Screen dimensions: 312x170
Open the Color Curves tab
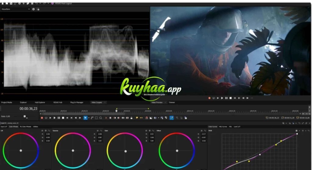[213, 127]
